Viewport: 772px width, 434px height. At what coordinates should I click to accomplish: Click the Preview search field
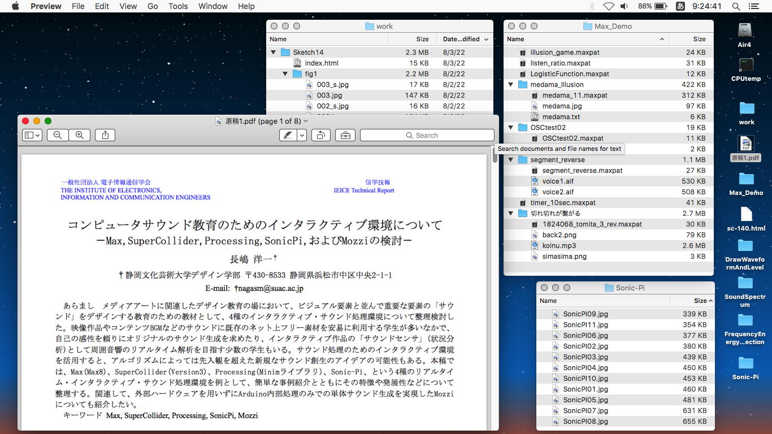coord(427,135)
